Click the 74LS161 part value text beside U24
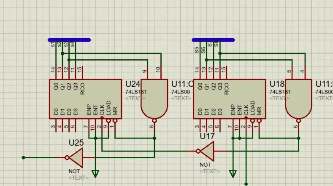The image size is (333, 186). [x=136, y=92]
